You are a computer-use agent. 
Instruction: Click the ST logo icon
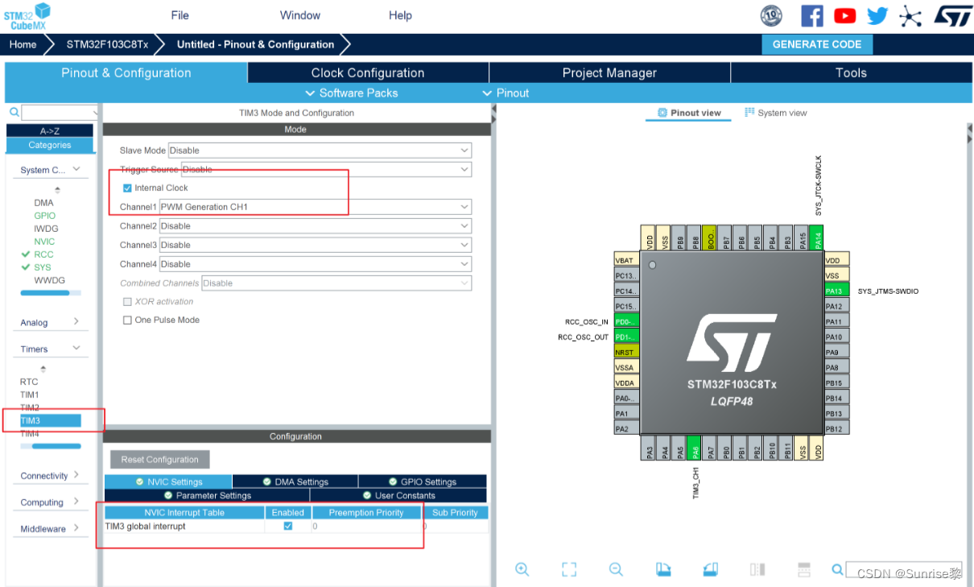[x=952, y=15]
